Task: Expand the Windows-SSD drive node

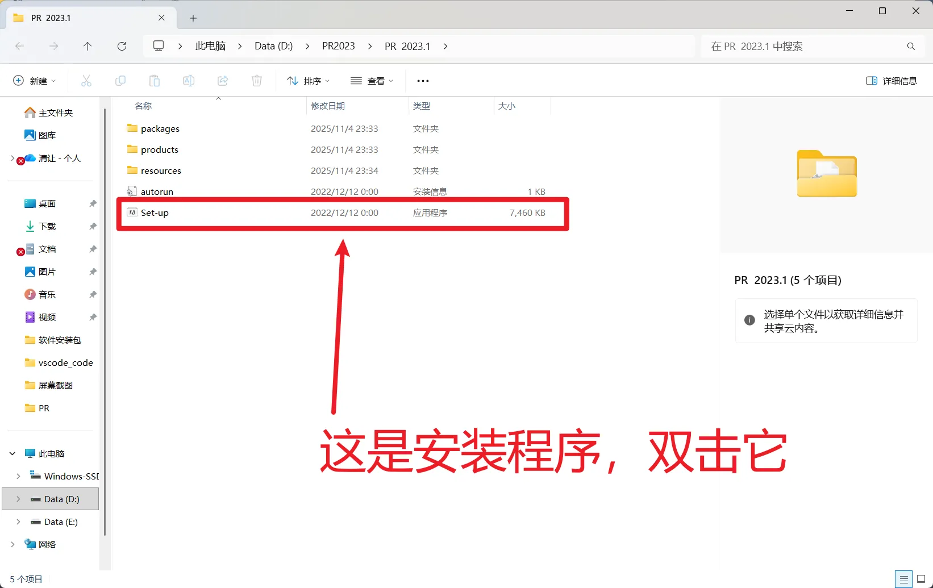Action: [18, 476]
